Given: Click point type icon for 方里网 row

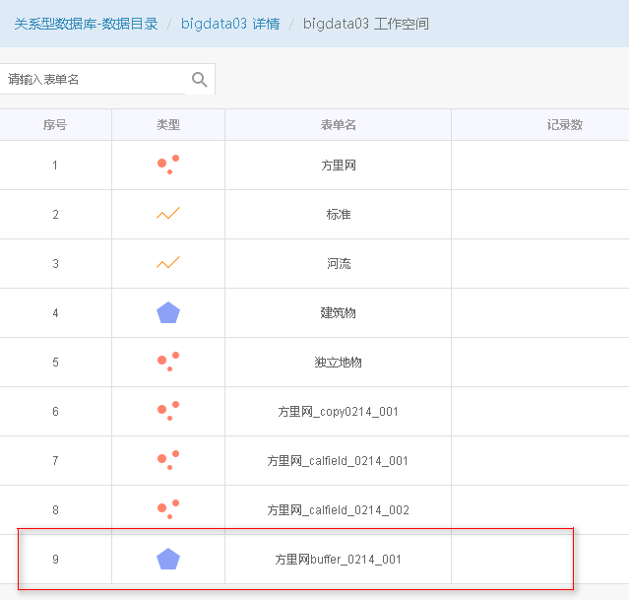Looking at the screenshot, I should (168, 165).
